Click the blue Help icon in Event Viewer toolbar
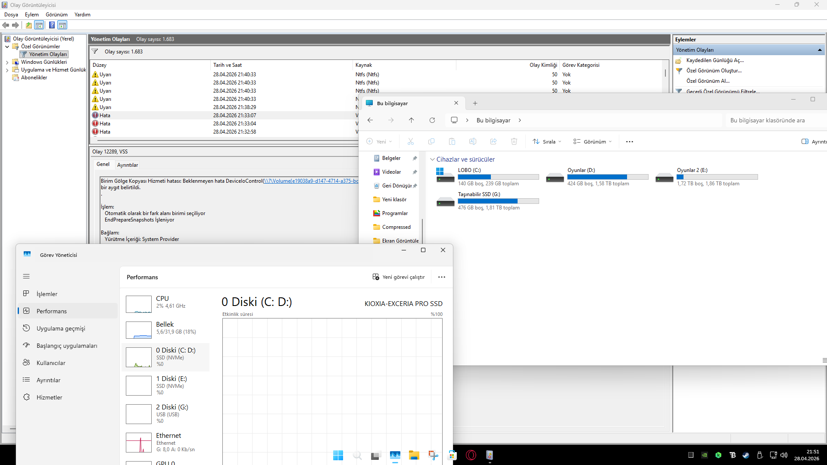 click(x=52, y=25)
